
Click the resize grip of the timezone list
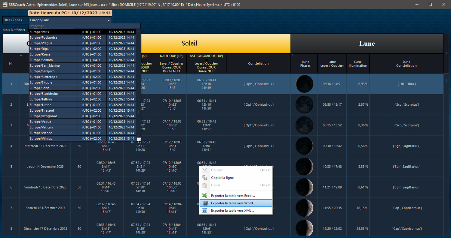pos(139,139)
